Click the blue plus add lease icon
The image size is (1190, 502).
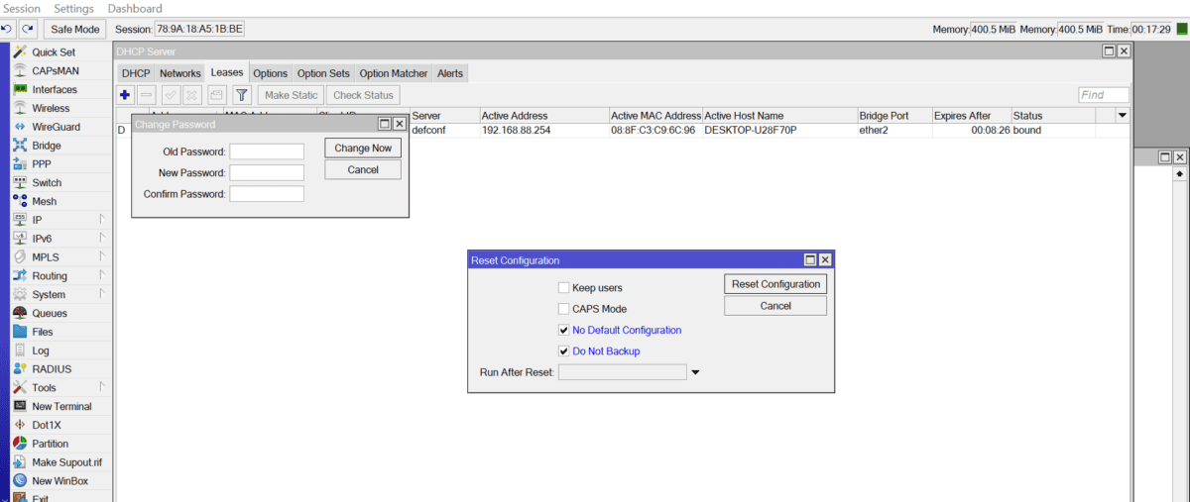tap(125, 95)
